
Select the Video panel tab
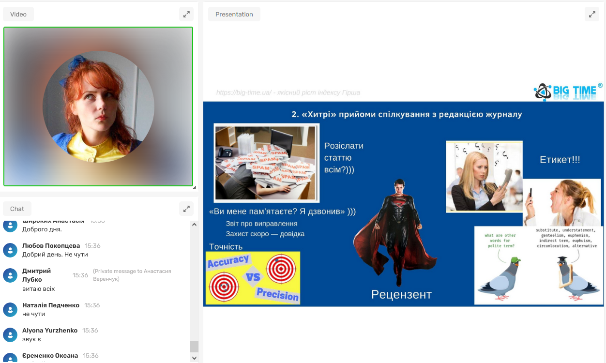point(18,14)
